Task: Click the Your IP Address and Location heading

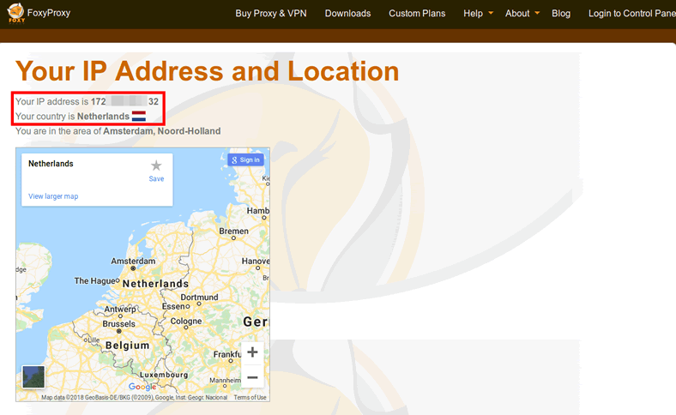Action: click(x=208, y=71)
